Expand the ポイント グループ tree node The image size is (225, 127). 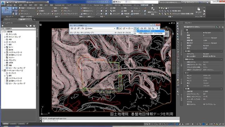point(5,37)
